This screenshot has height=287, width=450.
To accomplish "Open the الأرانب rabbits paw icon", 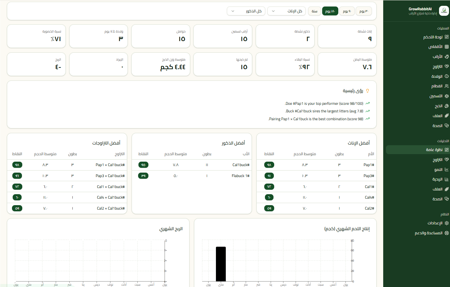I will click(447, 57).
